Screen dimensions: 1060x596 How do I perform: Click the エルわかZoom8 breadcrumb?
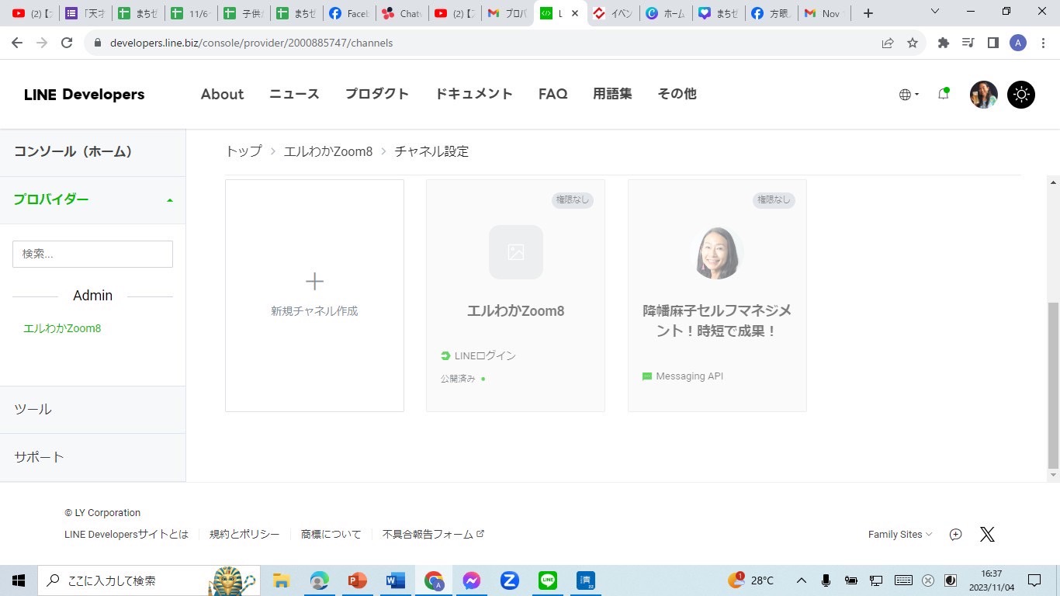[x=328, y=151]
